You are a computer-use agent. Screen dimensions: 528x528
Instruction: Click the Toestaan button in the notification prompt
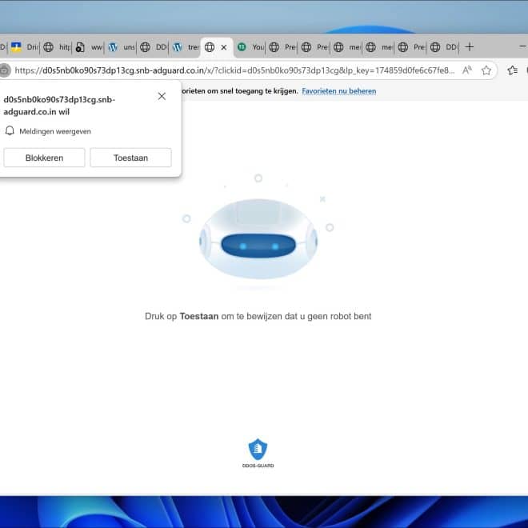(130, 158)
